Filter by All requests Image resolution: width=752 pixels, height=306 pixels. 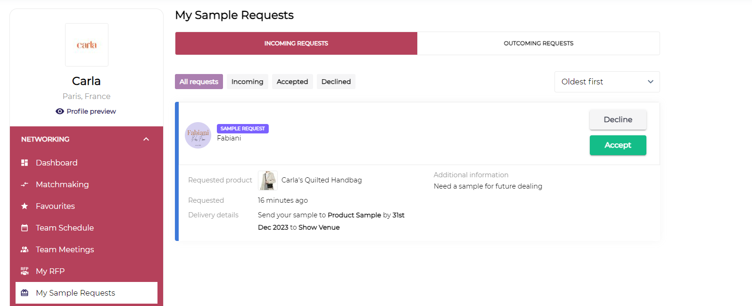tap(199, 82)
